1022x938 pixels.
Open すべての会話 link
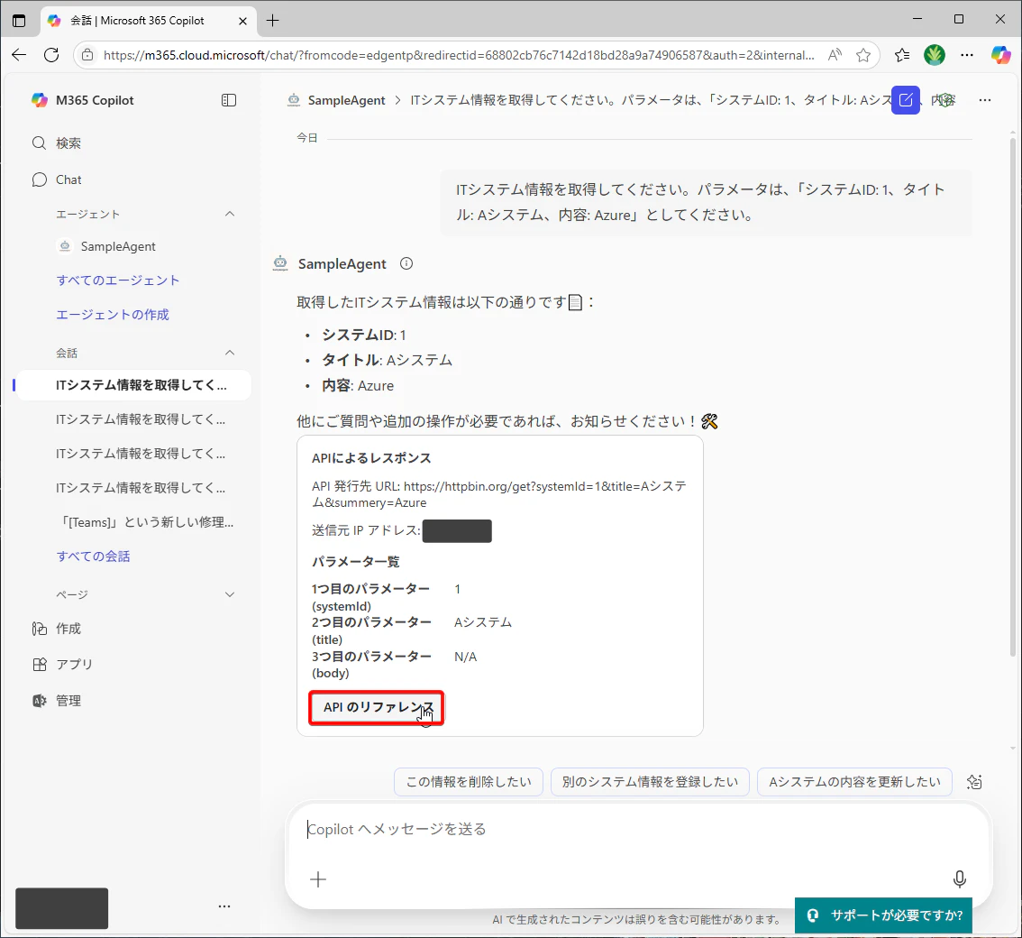[93, 556]
